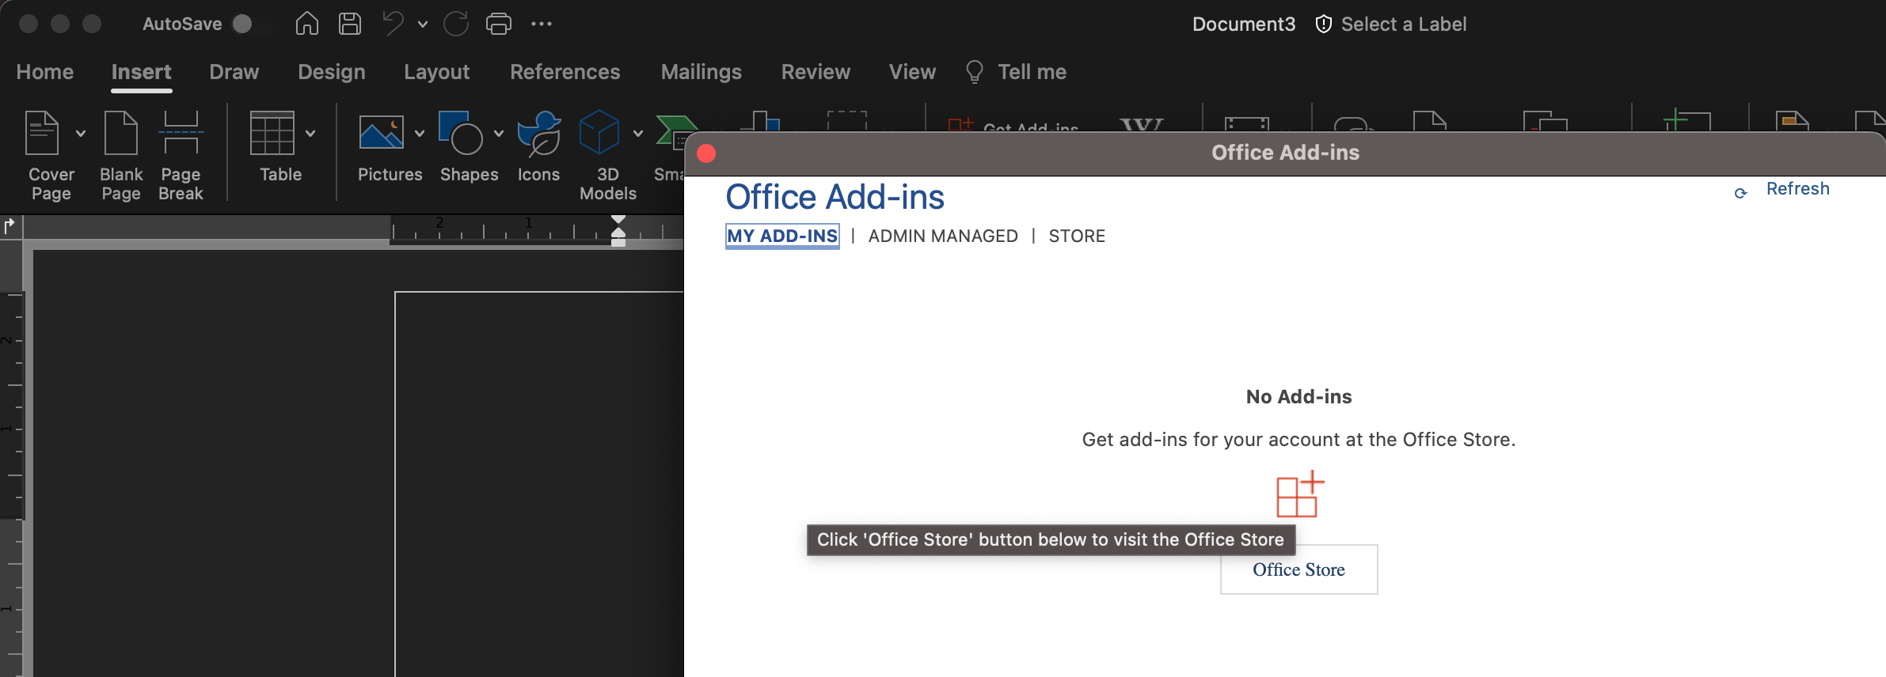Viewport: 1886px width, 677px height.
Task: Click the No Add-ins heading text
Action: pyautogui.click(x=1299, y=397)
